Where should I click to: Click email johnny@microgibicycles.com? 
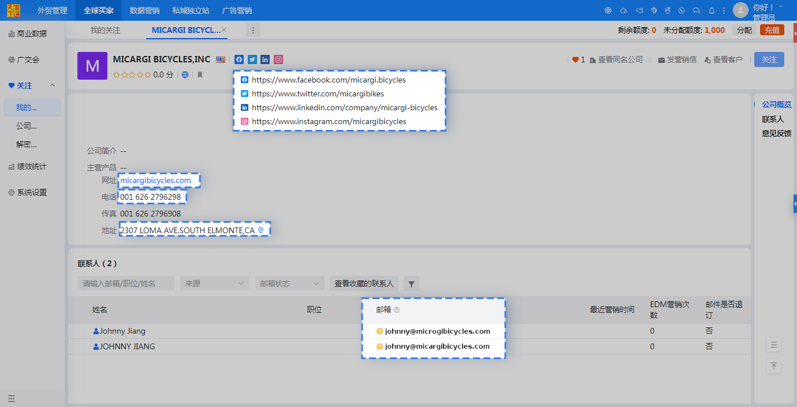pyautogui.click(x=437, y=331)
